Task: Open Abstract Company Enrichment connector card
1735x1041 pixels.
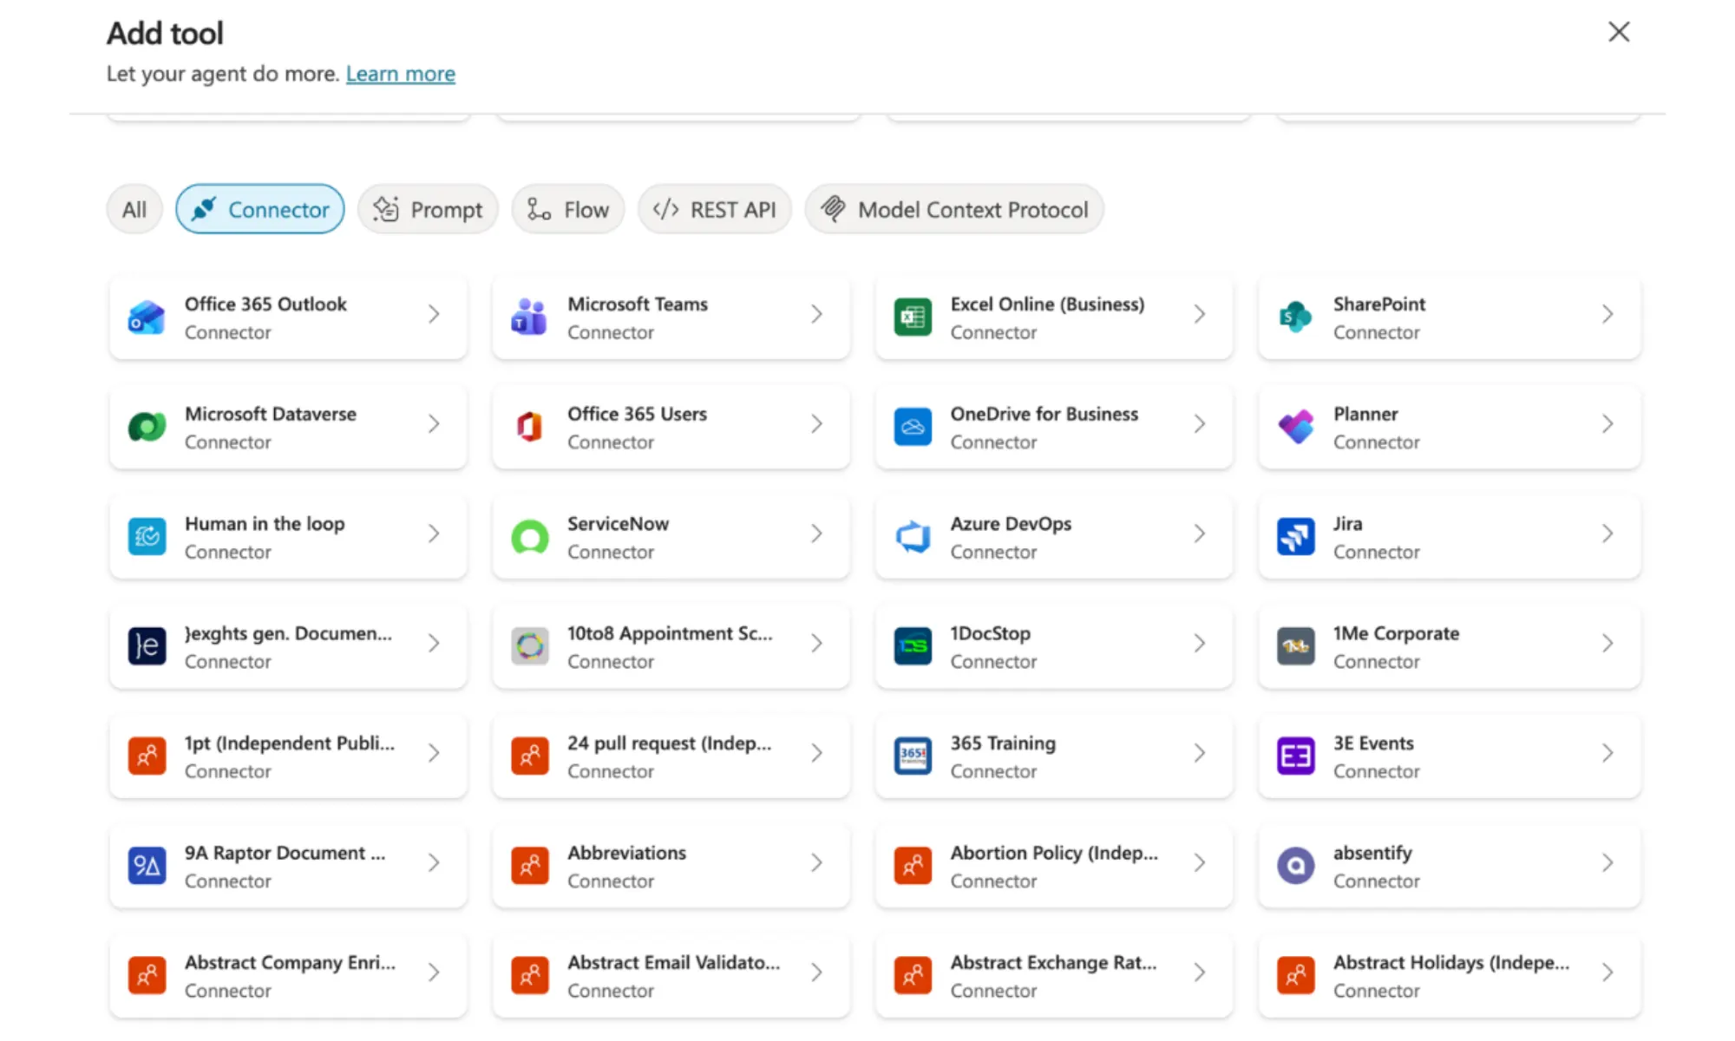Action: tap(288, 975)
